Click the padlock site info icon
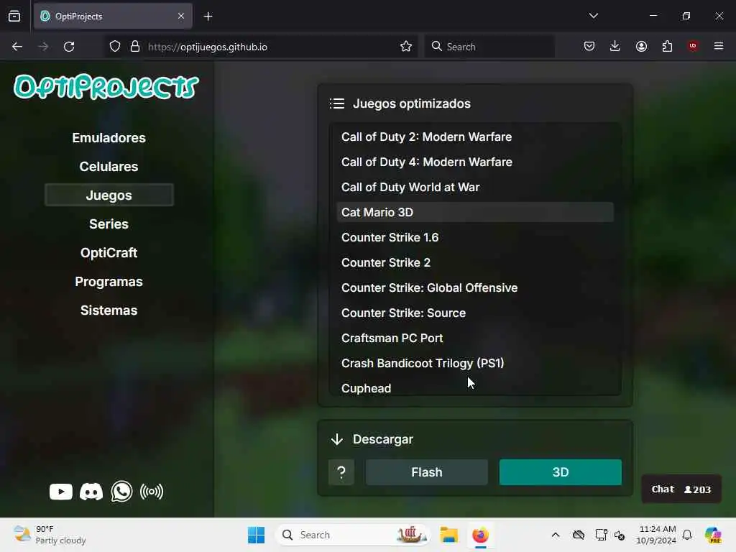 point(135,47)
